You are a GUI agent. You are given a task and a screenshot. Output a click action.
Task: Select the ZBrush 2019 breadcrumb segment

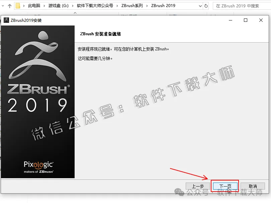[163, 6]
